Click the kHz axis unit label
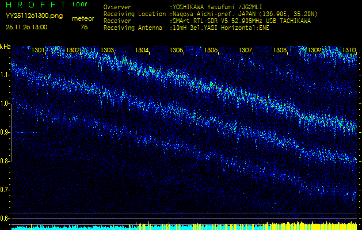Image resolution: width=362 pixels, height=230 pixels. tap(5, 47)
